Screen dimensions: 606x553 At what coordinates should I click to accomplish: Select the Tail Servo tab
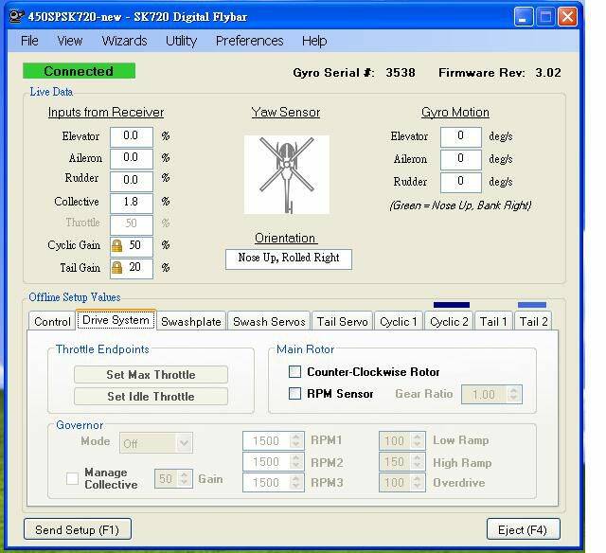click(341, 322)
